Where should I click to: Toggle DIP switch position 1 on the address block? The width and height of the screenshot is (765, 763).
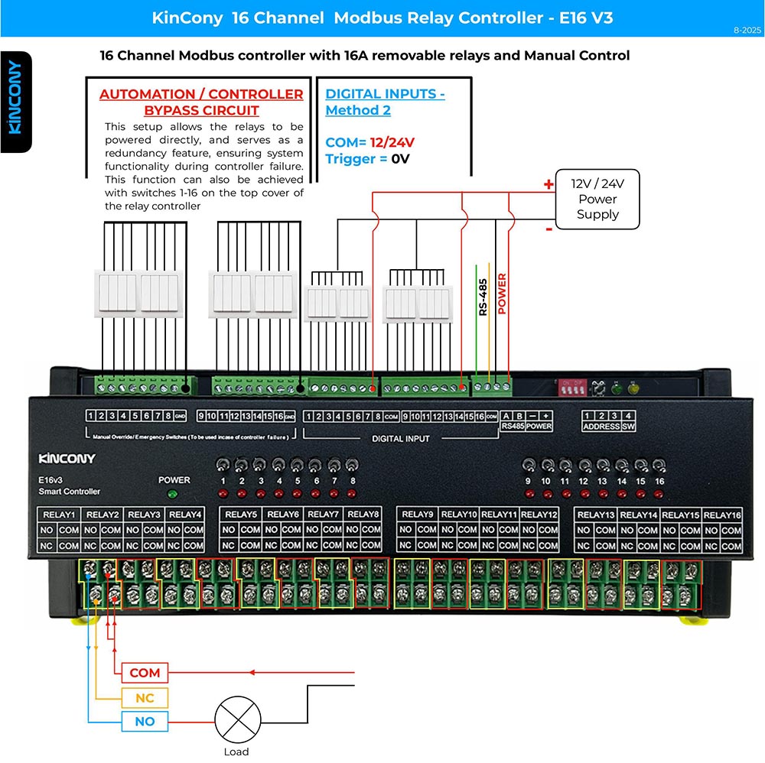[x=564, y=388]
